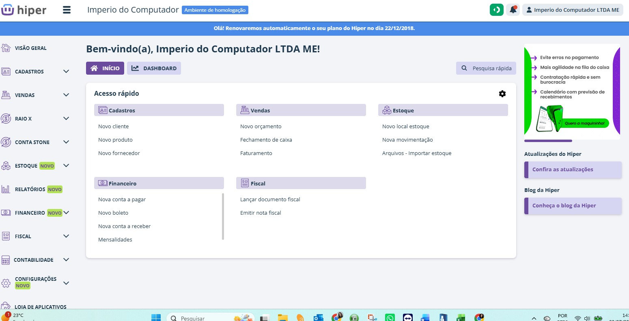Click Arquivos - Importar estoque

(x=417, y=153)
